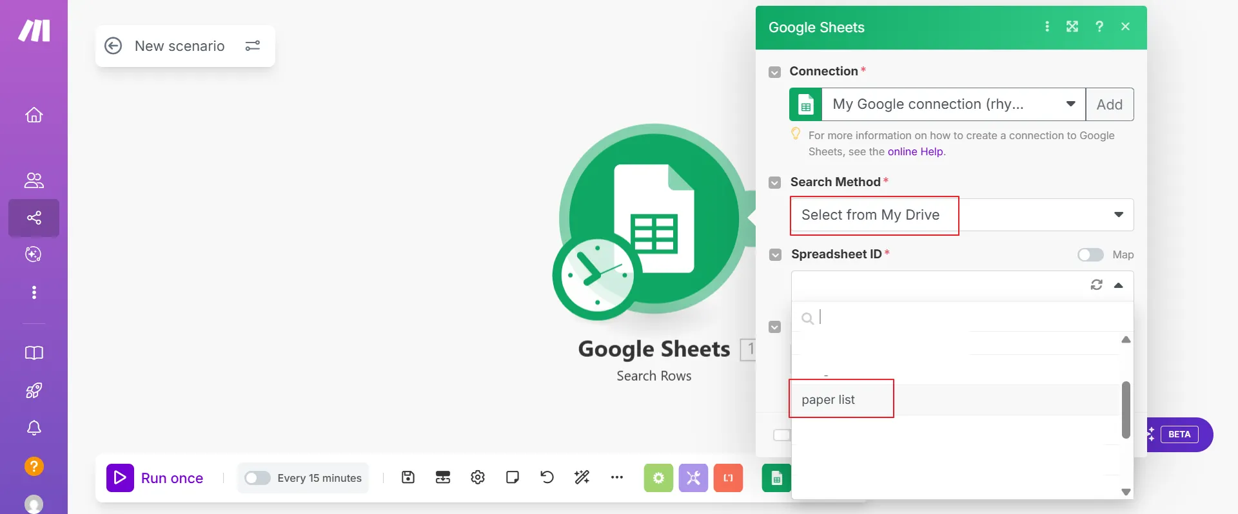The width and height of the screenshot is (1238, 514).
Task: Click the green Google Sheets toolbar shortcut
Action: pos(776,478)
